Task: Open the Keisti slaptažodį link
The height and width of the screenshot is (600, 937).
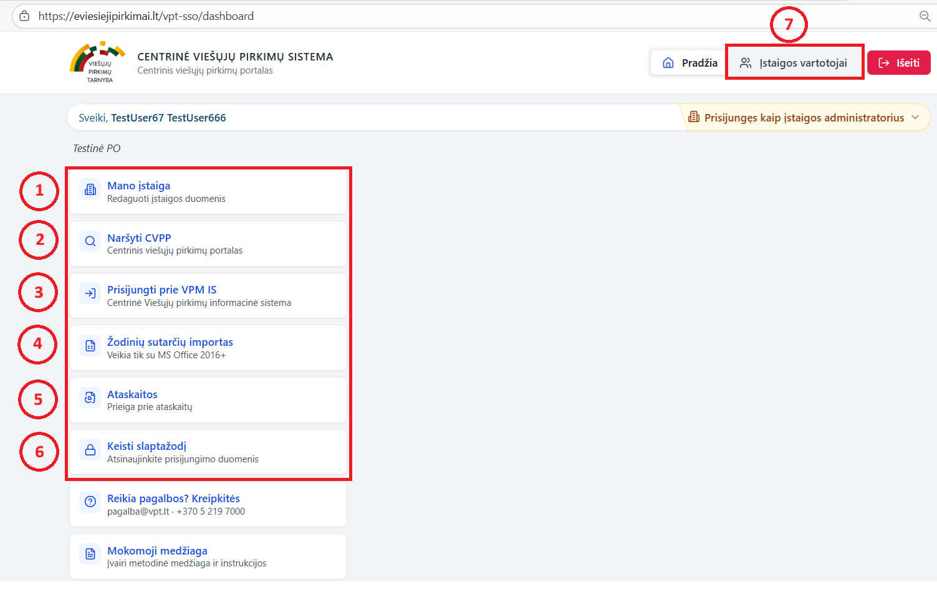Action: 147,446
